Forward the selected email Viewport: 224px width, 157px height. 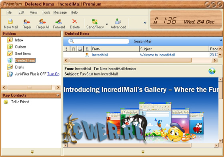(x=59, y=22)
